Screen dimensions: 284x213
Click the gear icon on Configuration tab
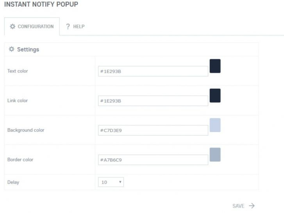(x=12, y=27)
